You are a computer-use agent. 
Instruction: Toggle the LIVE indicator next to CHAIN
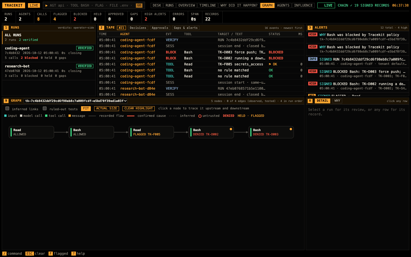(x=326, y=5)
